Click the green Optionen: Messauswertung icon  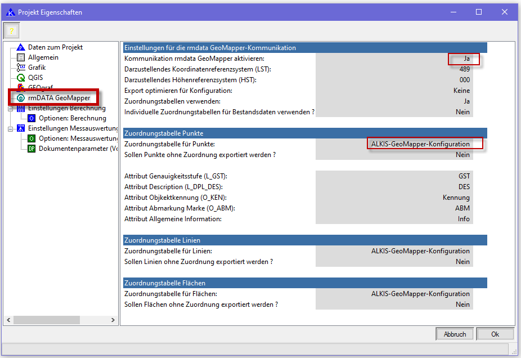pyautogui.click(x=32, y=138)
